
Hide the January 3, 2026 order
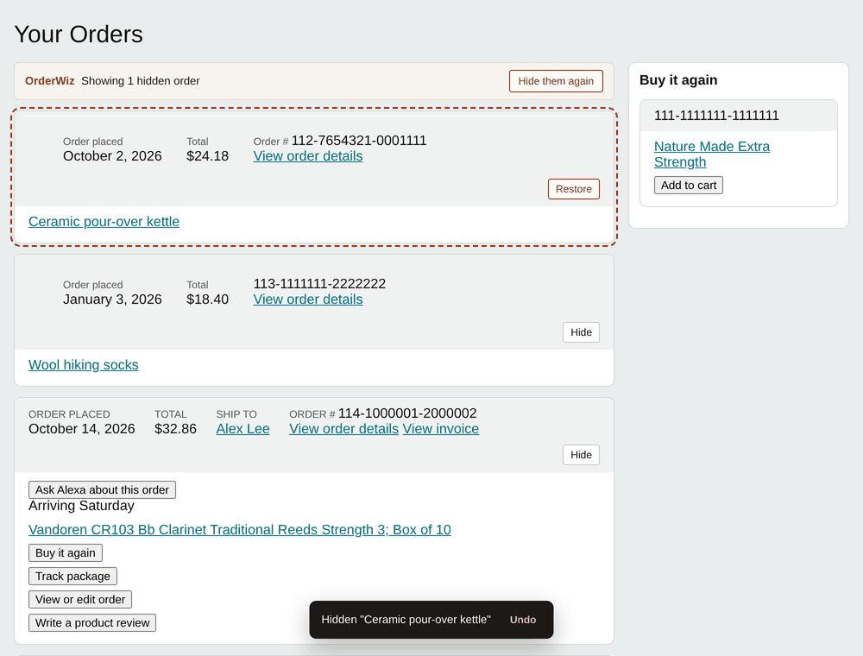(x=581, y=332)
